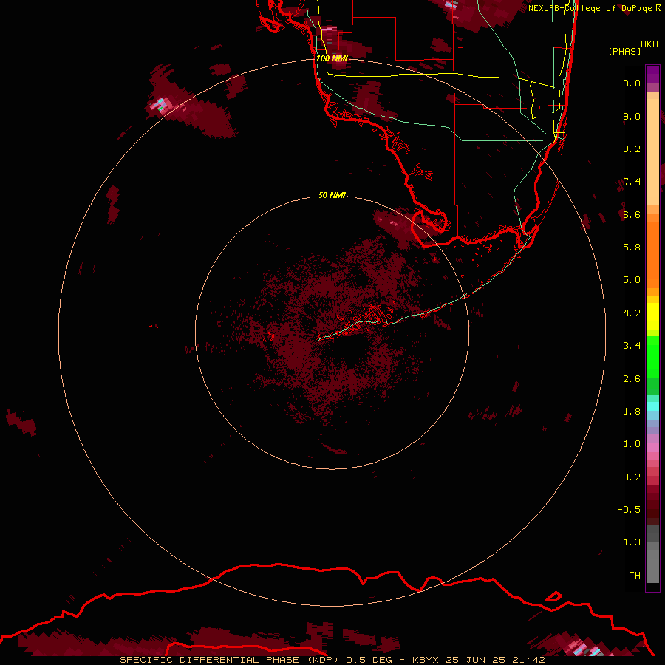Click the 3.4 scale label
This screenshot has width=665, height=665.
pos(632,346)
